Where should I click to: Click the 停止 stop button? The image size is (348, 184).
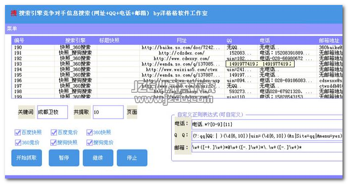click(x=132, y=158)
